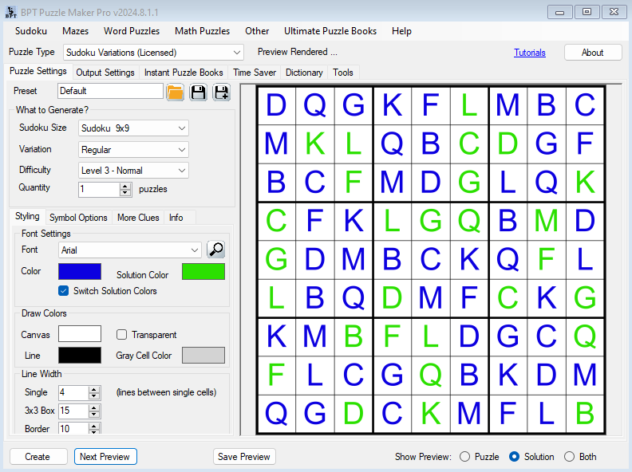Viewport: 632px width, 472px height.
Task: Switch to Tools tab
Action: tap(342, 73)
